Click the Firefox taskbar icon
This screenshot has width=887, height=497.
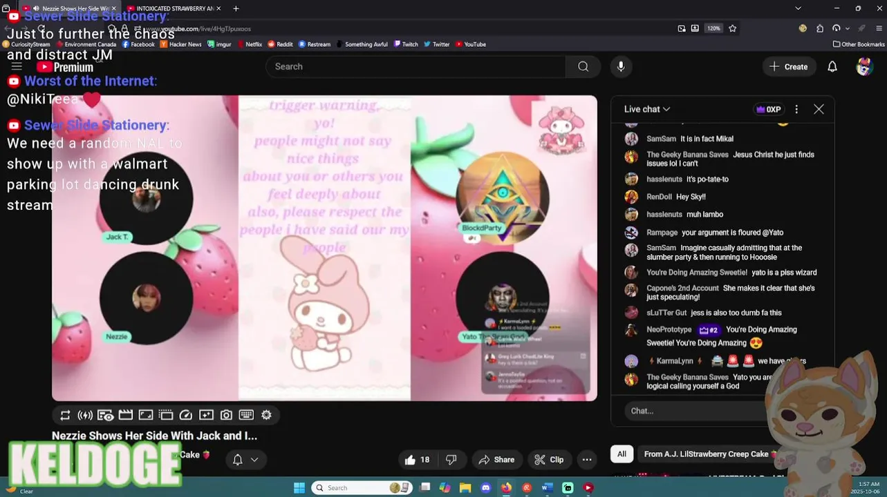[506, 487]
